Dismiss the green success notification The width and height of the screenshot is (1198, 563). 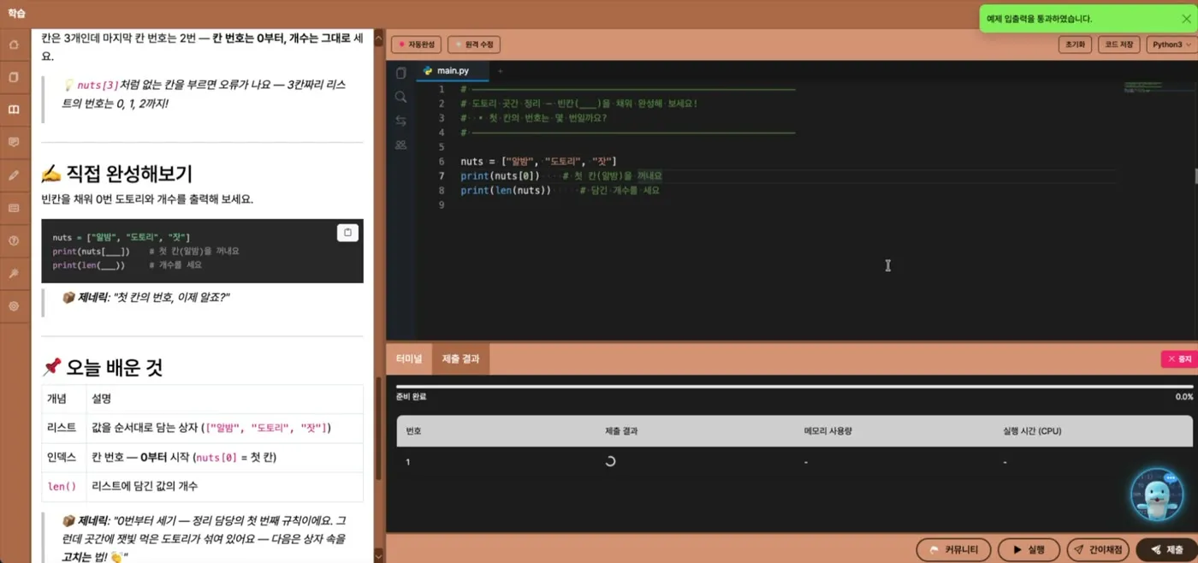pos(1186,18)
